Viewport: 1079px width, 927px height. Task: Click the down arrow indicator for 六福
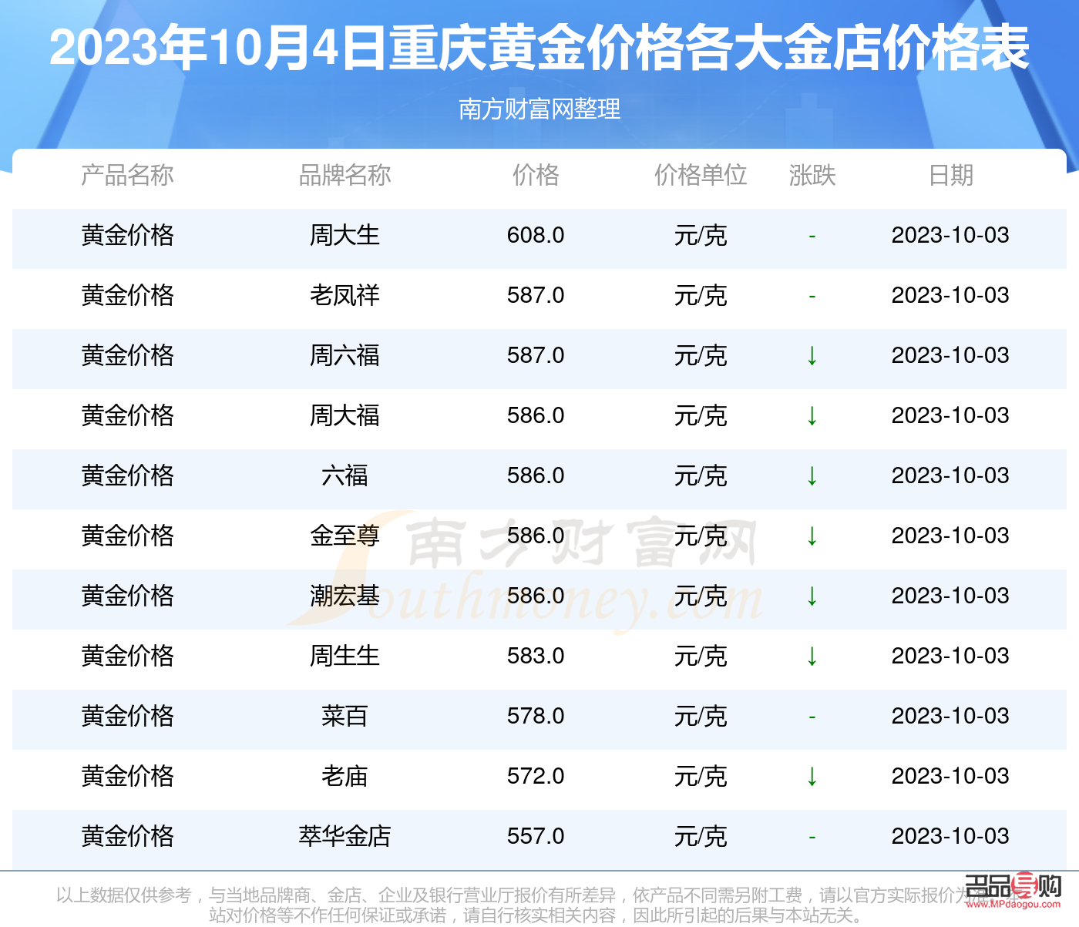812,475
